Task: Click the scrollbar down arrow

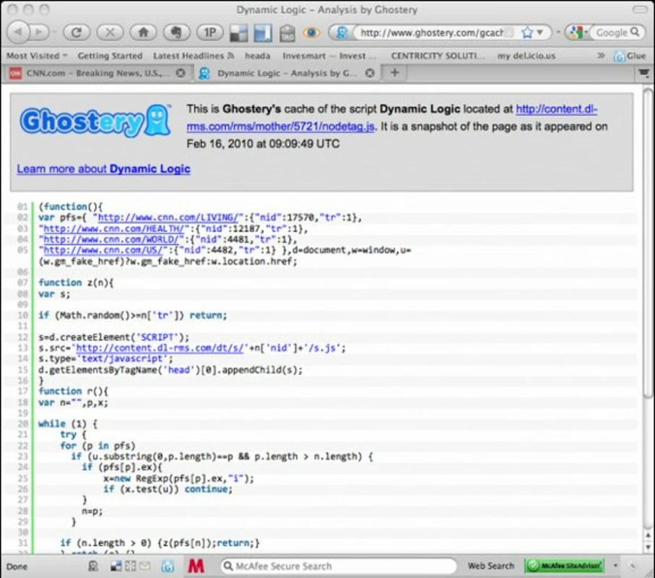Action: (648, 547)
